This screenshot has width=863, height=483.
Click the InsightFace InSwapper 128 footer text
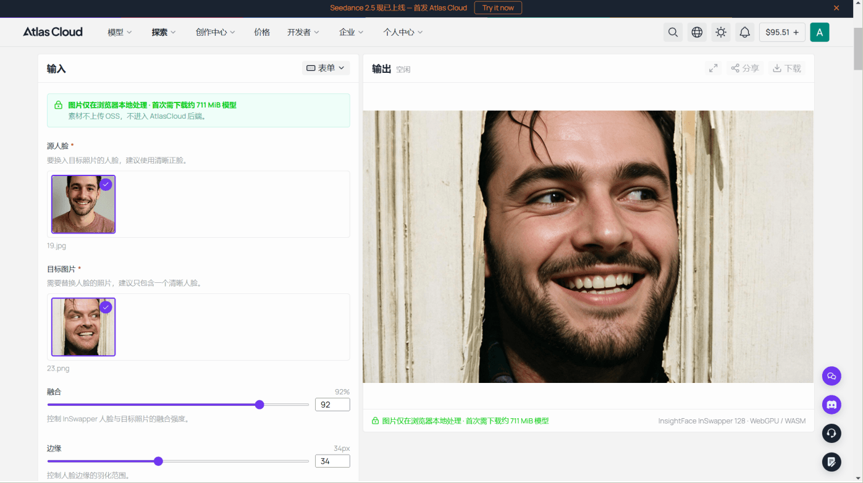tap(732, 421)
